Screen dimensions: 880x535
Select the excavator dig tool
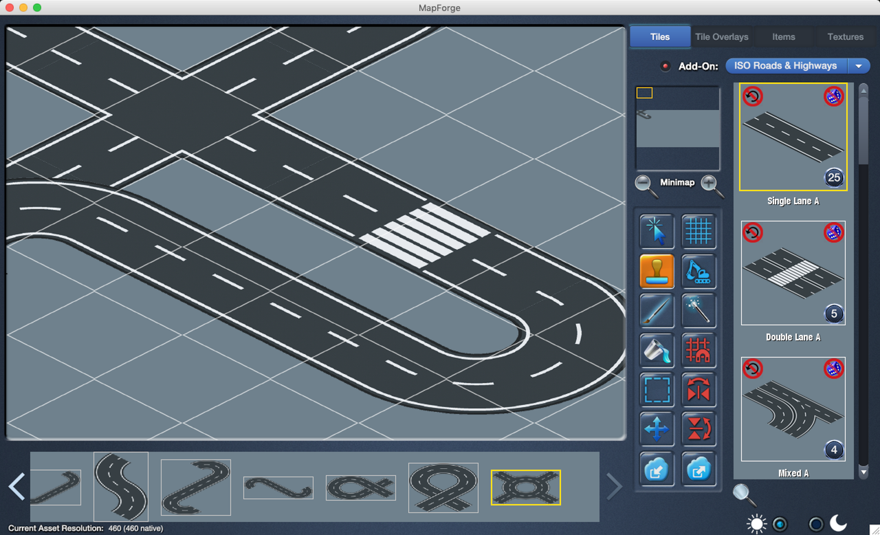tap(698, 271)
